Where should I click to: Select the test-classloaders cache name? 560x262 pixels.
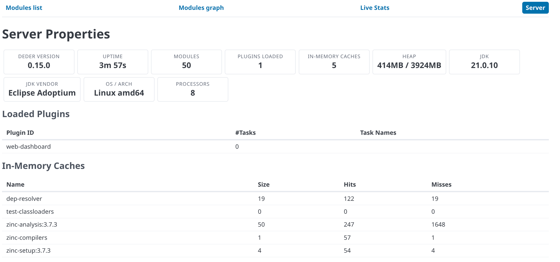pyautogui.click(x=30, y=212)
